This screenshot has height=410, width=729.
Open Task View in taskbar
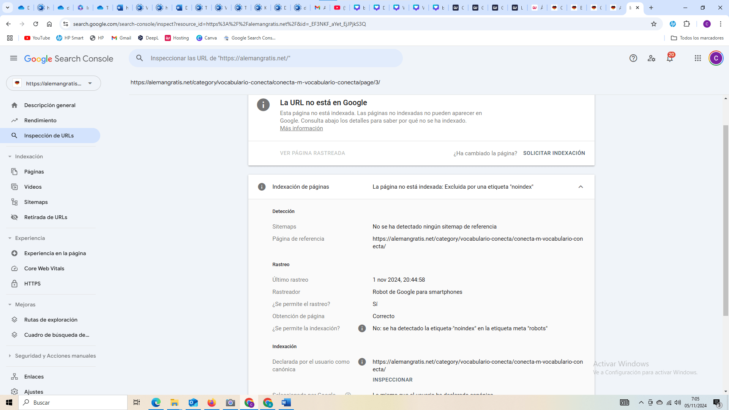point(137,402)
